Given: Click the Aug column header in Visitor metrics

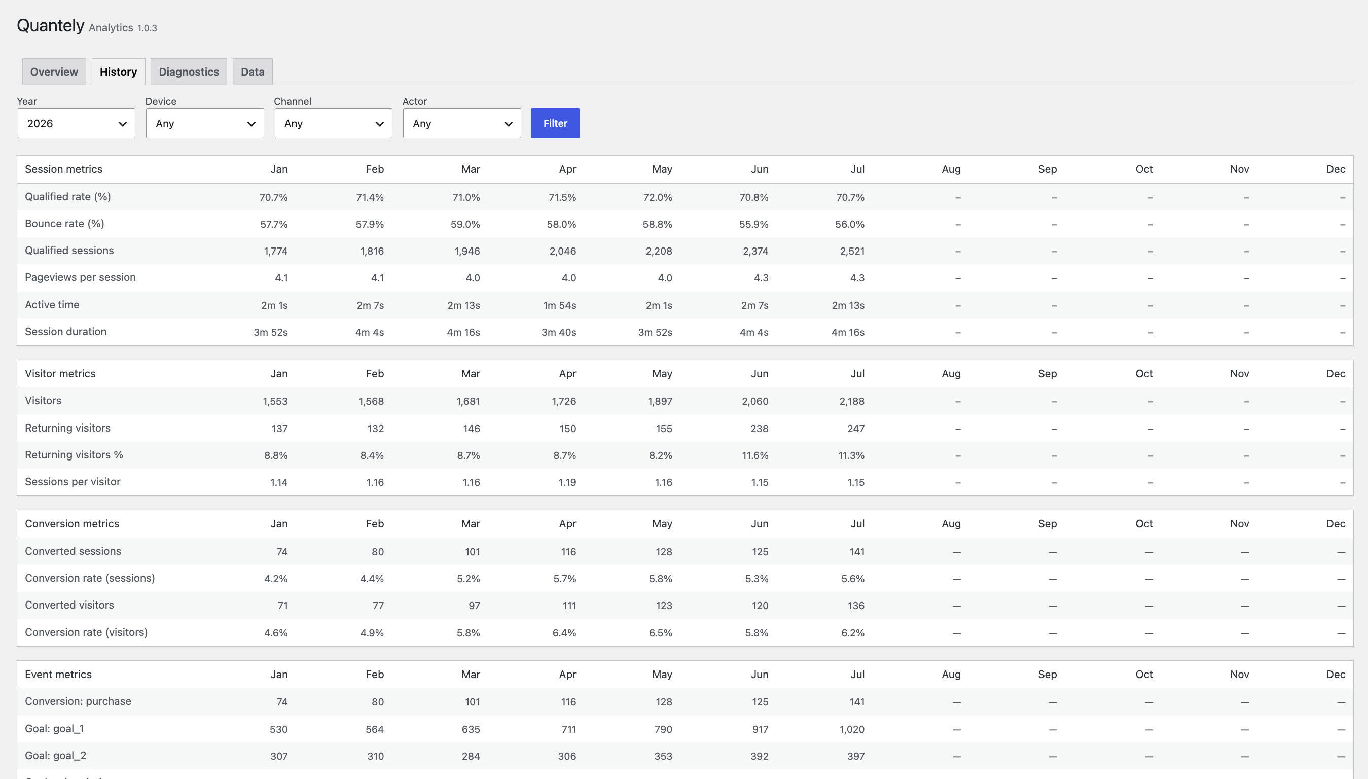Looking at the screenshot, I should pyautogui.click(x=951, y=374).
